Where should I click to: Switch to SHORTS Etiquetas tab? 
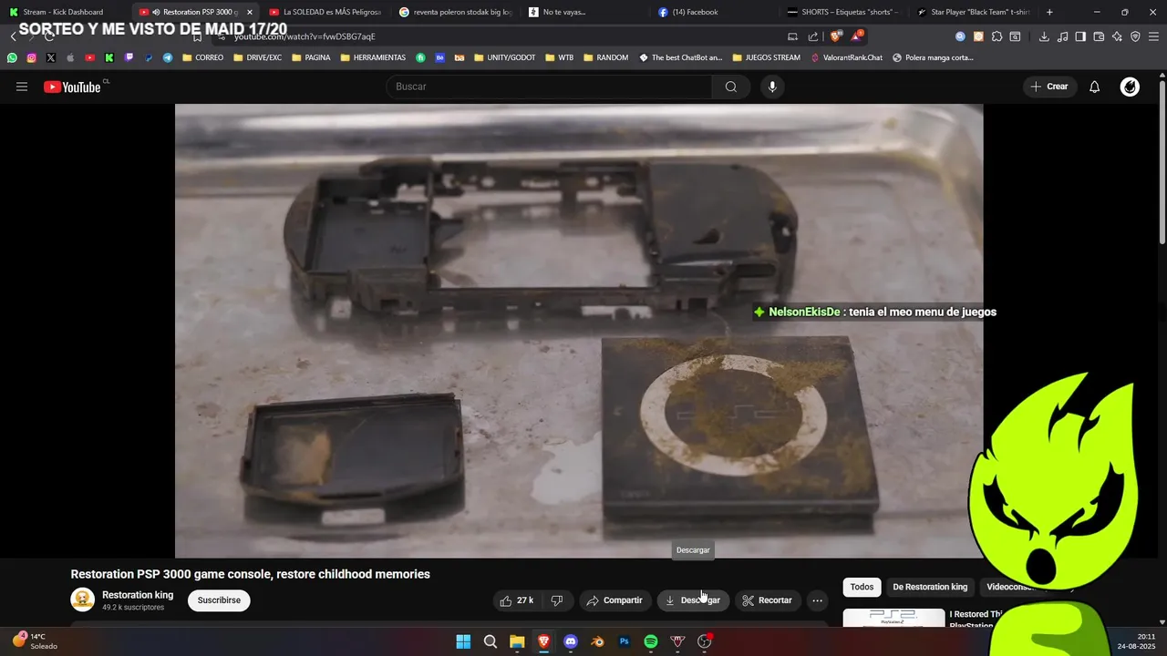coord(843,12)
